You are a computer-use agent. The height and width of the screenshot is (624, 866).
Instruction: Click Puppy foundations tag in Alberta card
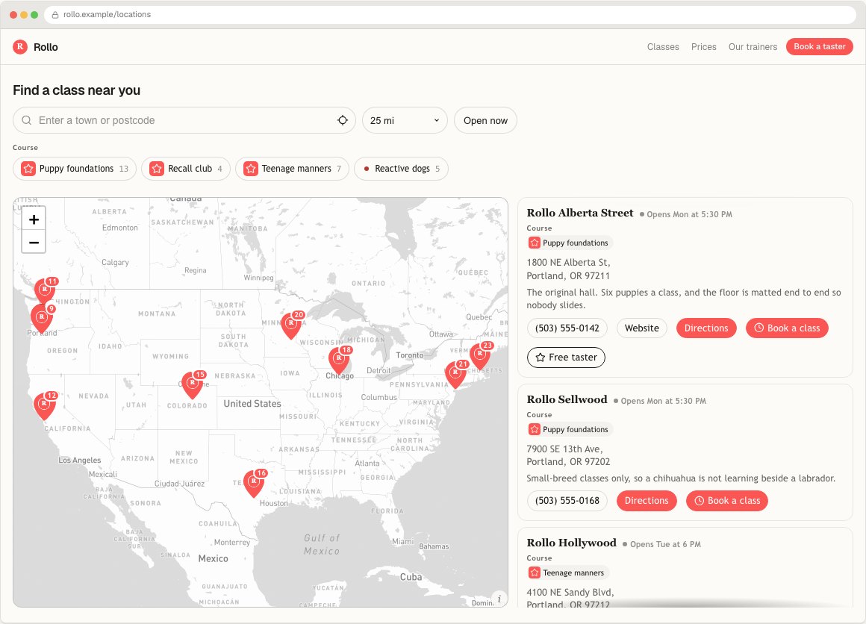(570, 243)
